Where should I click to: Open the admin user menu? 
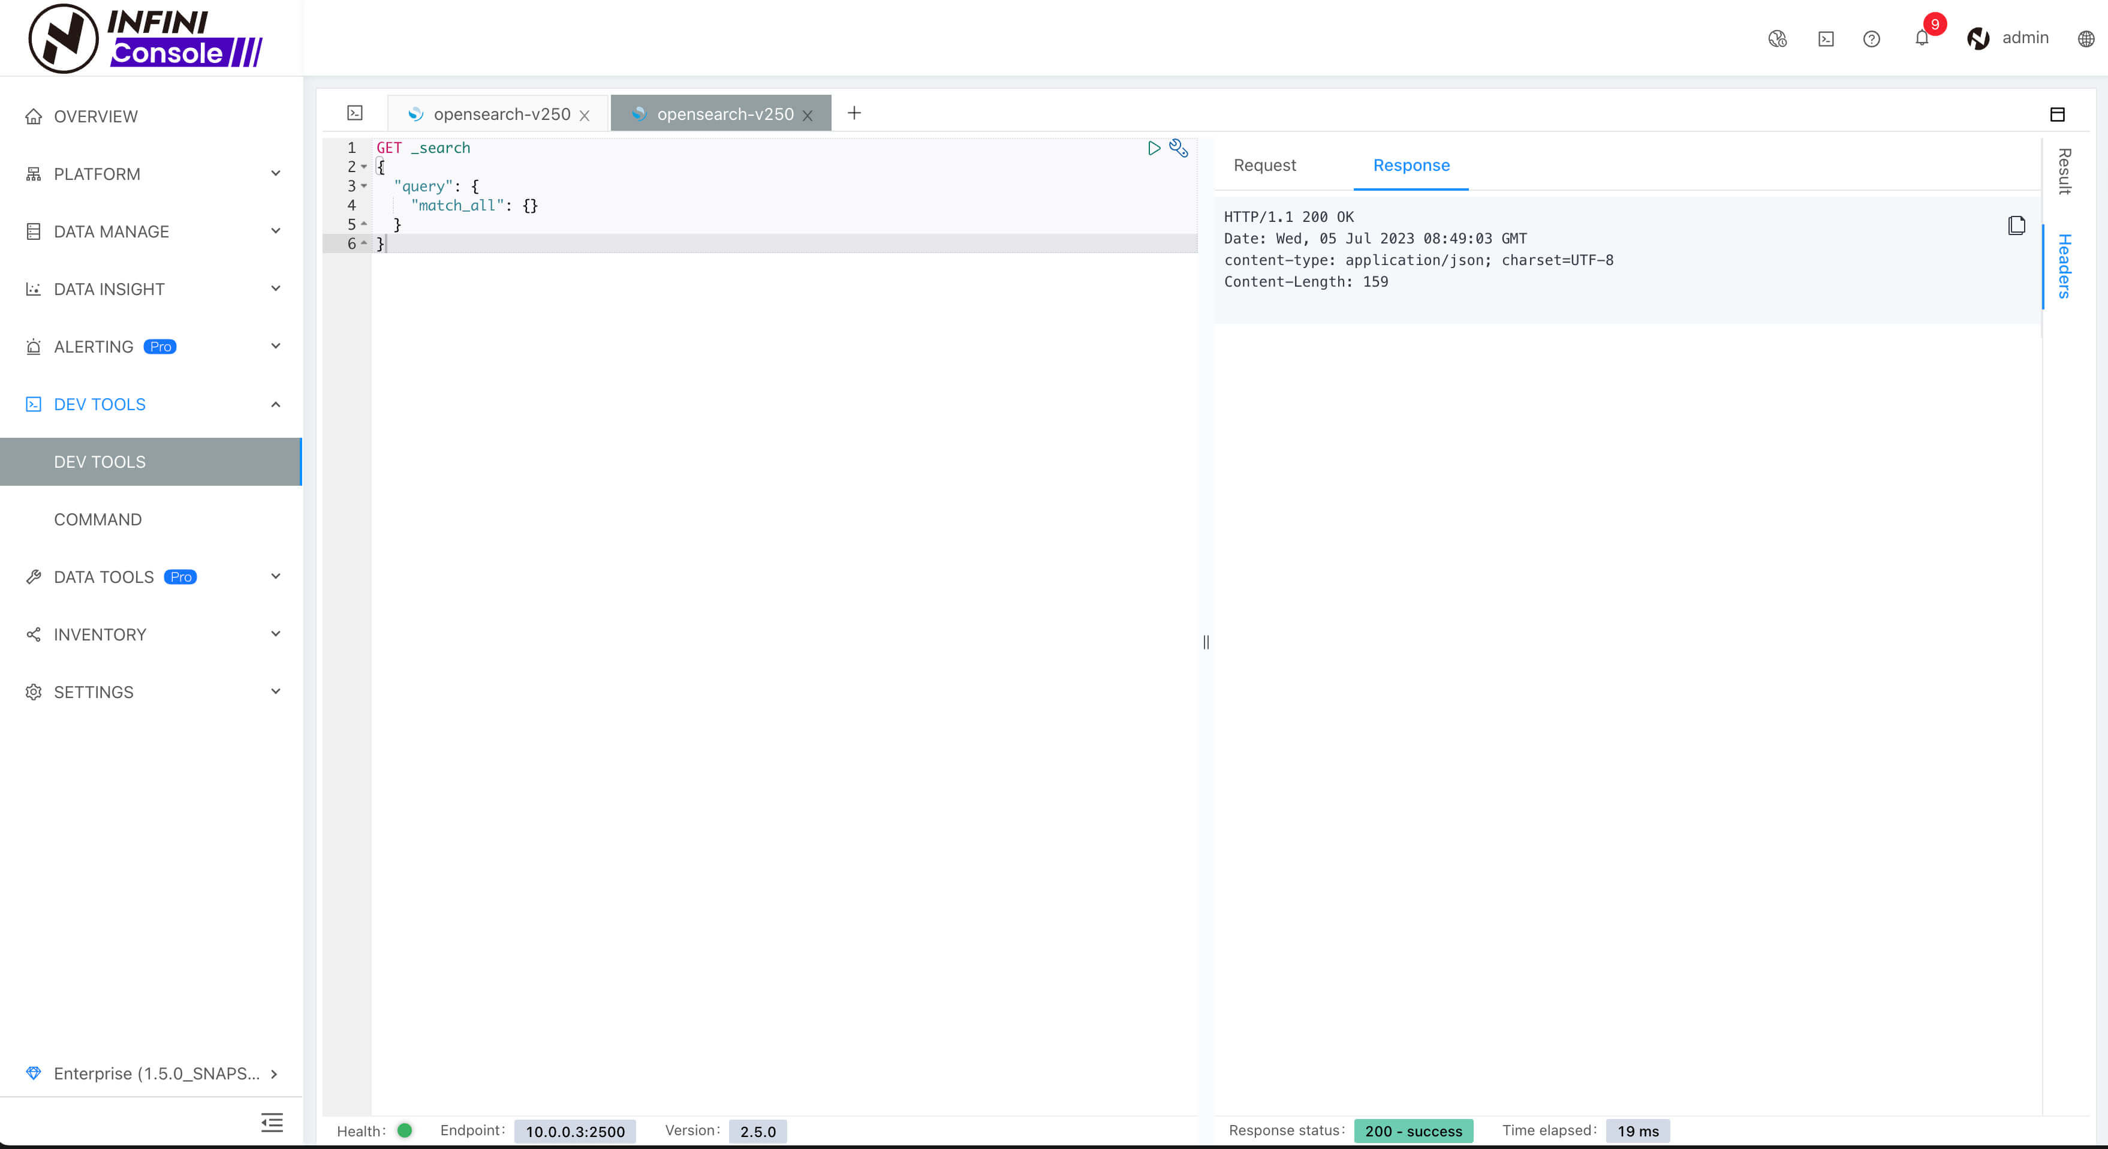(2008, 38)
